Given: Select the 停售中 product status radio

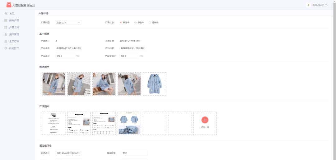Looking at the screenshot, I should pyautogui.click(x=135, y=22).
